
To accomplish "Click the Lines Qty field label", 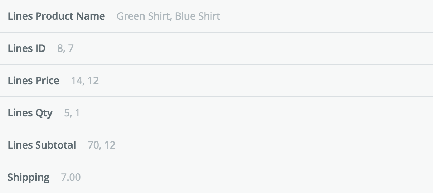I will pyautogui.click(x=30, y=113).
